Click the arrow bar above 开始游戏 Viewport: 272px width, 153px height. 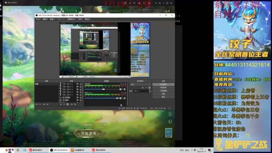(89, 125)
